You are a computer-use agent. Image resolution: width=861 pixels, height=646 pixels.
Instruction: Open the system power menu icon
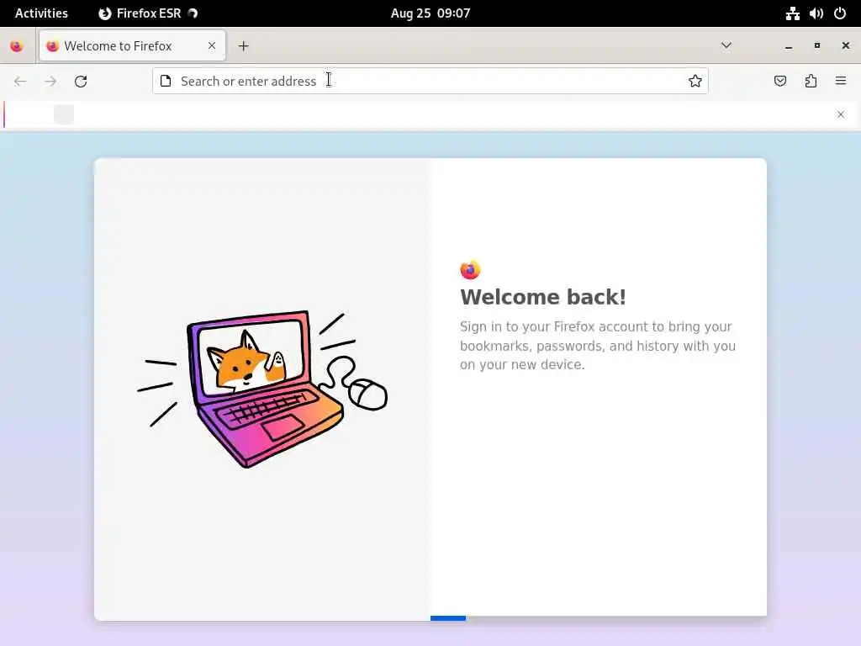click(x=840, y=13)
